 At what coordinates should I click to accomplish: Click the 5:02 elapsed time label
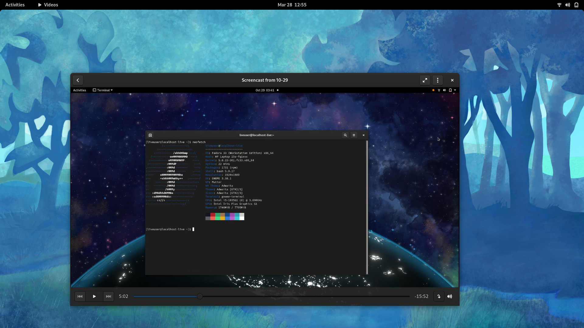pyautogui.click(x=123, y=296)
